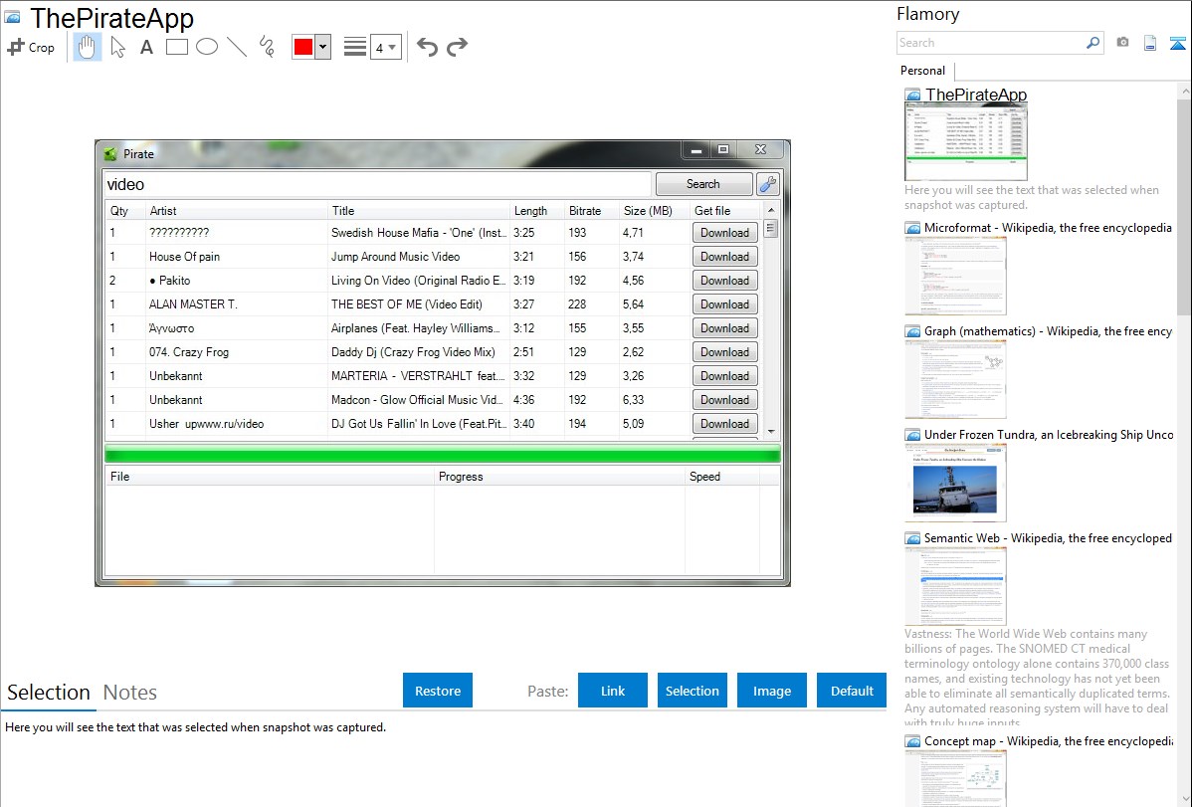This screenshot has width=1192, height=807.
Task: Open the Under Frozen Tundra snapshot thumbnail
Action: [955, 483]
